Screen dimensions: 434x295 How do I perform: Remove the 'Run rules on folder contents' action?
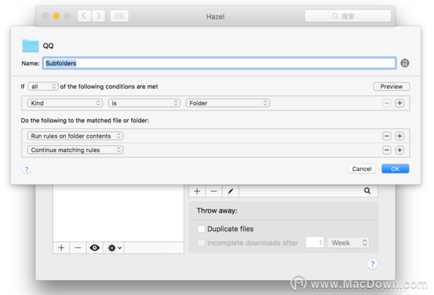click(x=387, y=136)
